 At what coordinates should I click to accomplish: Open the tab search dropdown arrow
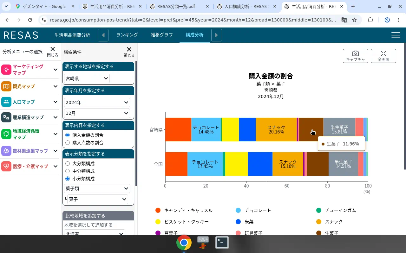pos(6,6)
